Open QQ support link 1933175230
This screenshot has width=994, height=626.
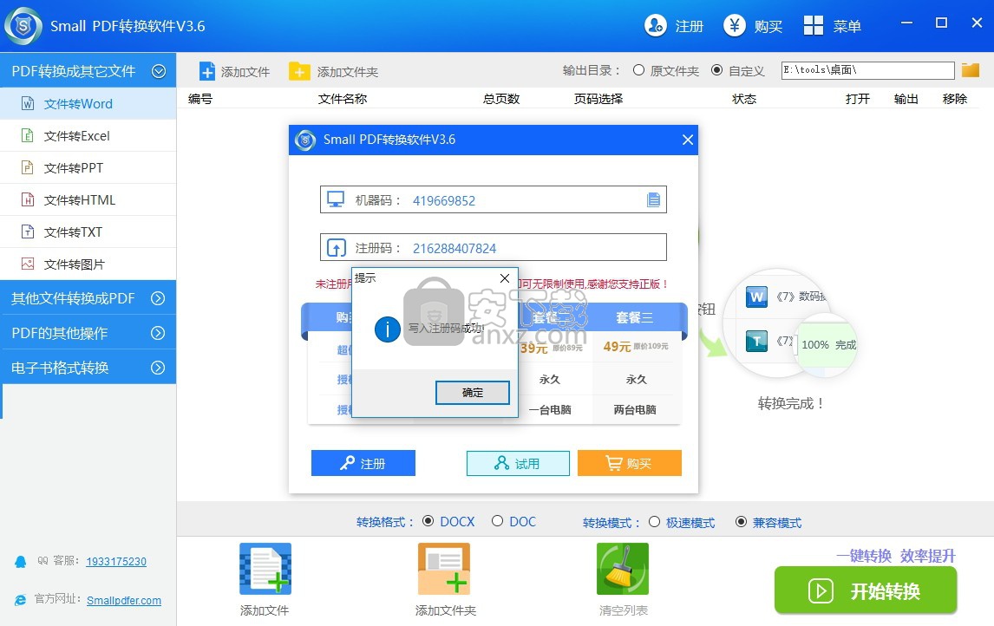point(116,561)
